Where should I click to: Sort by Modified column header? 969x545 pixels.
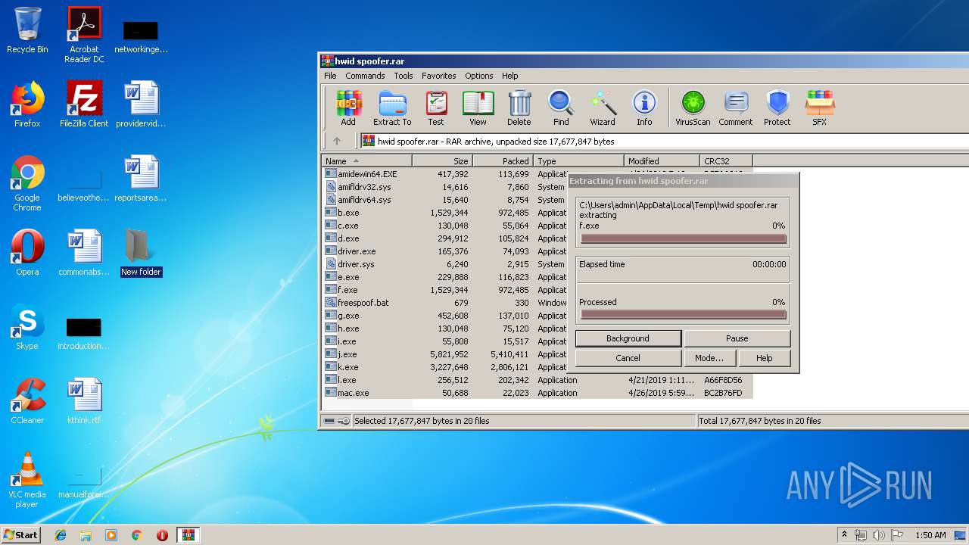point(662,160)
